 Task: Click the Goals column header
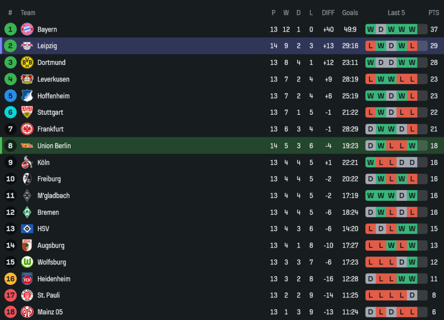(350, 13)
